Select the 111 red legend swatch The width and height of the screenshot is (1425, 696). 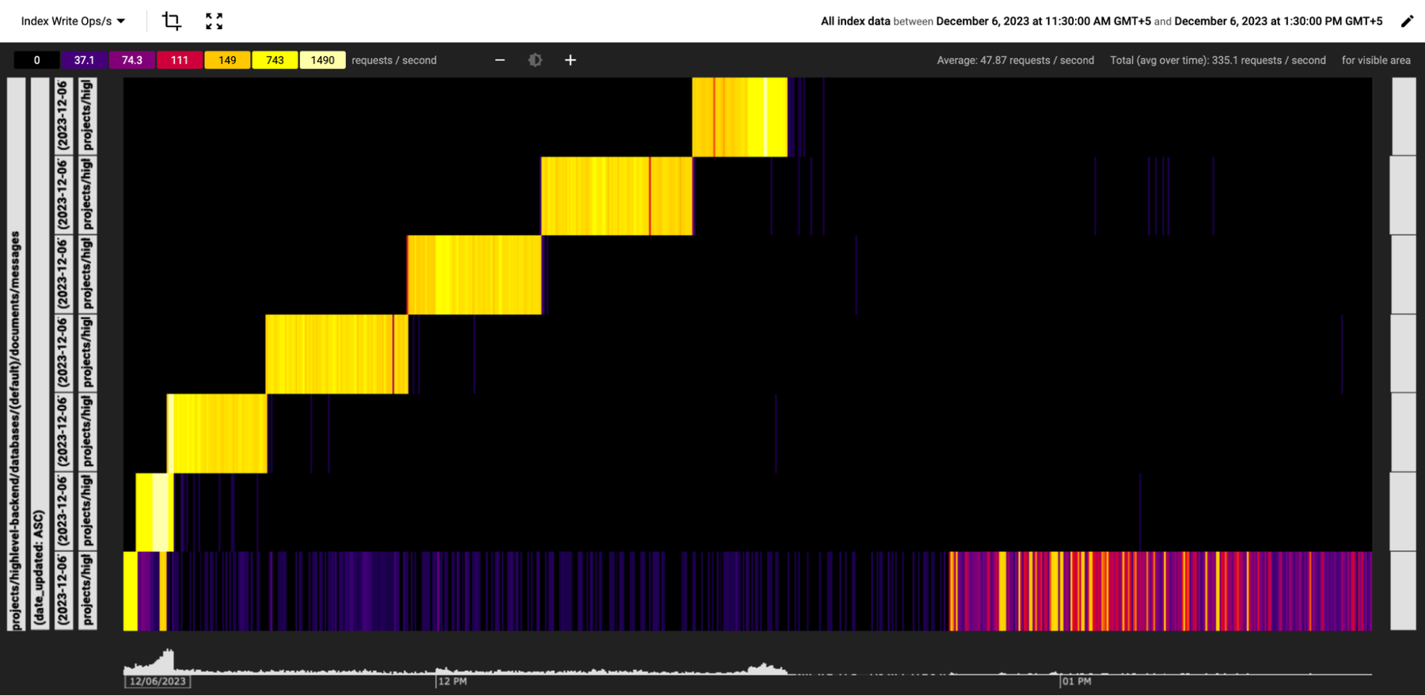180,60
